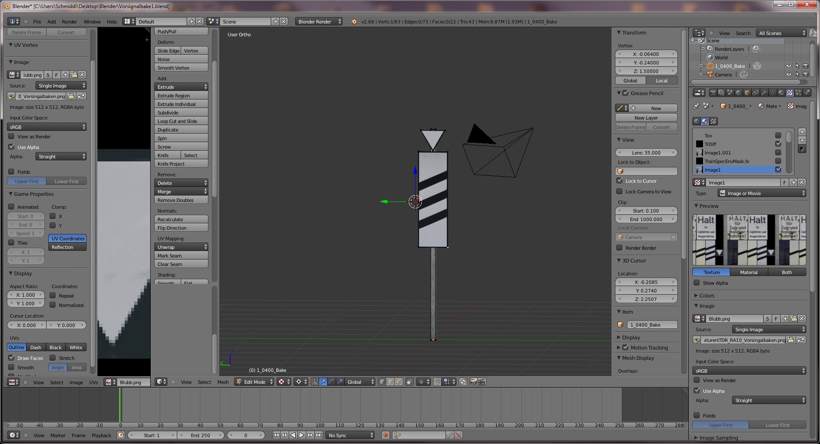Switch texture preview to Material tab

[x=748, y=272]
